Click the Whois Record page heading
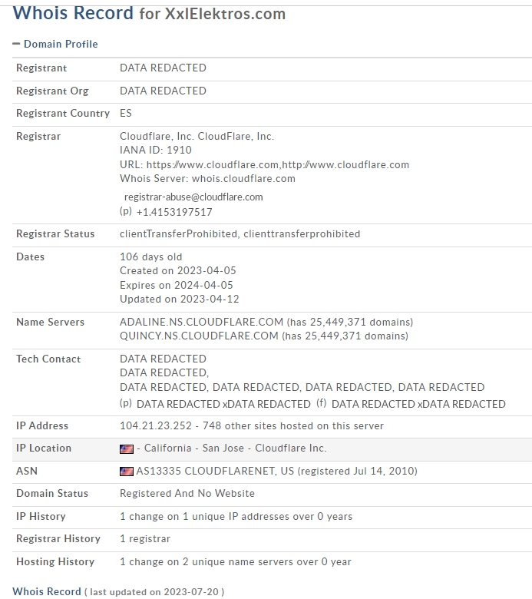The image size is (532, 599). coord(73,13)
